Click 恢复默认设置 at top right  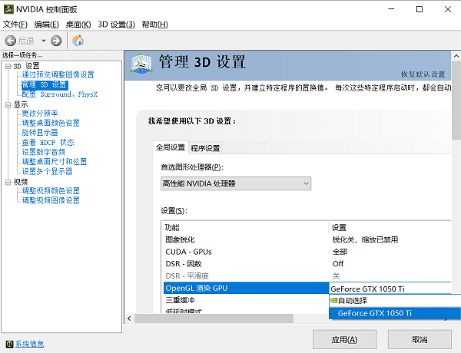[x=423, y=74]
